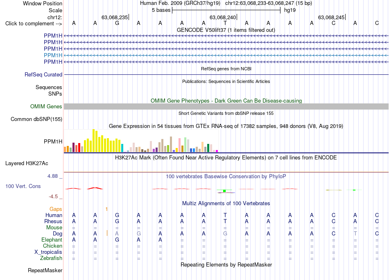Click 'Click to complement -->' label

34,24
